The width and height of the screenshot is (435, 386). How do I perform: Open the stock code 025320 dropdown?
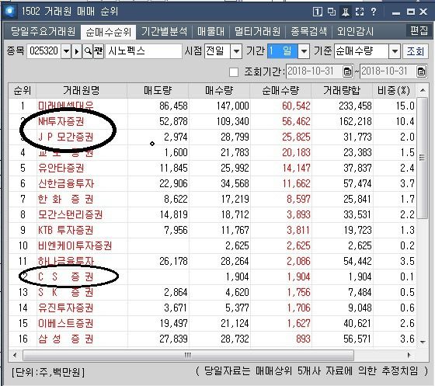(x=66, y=51)
